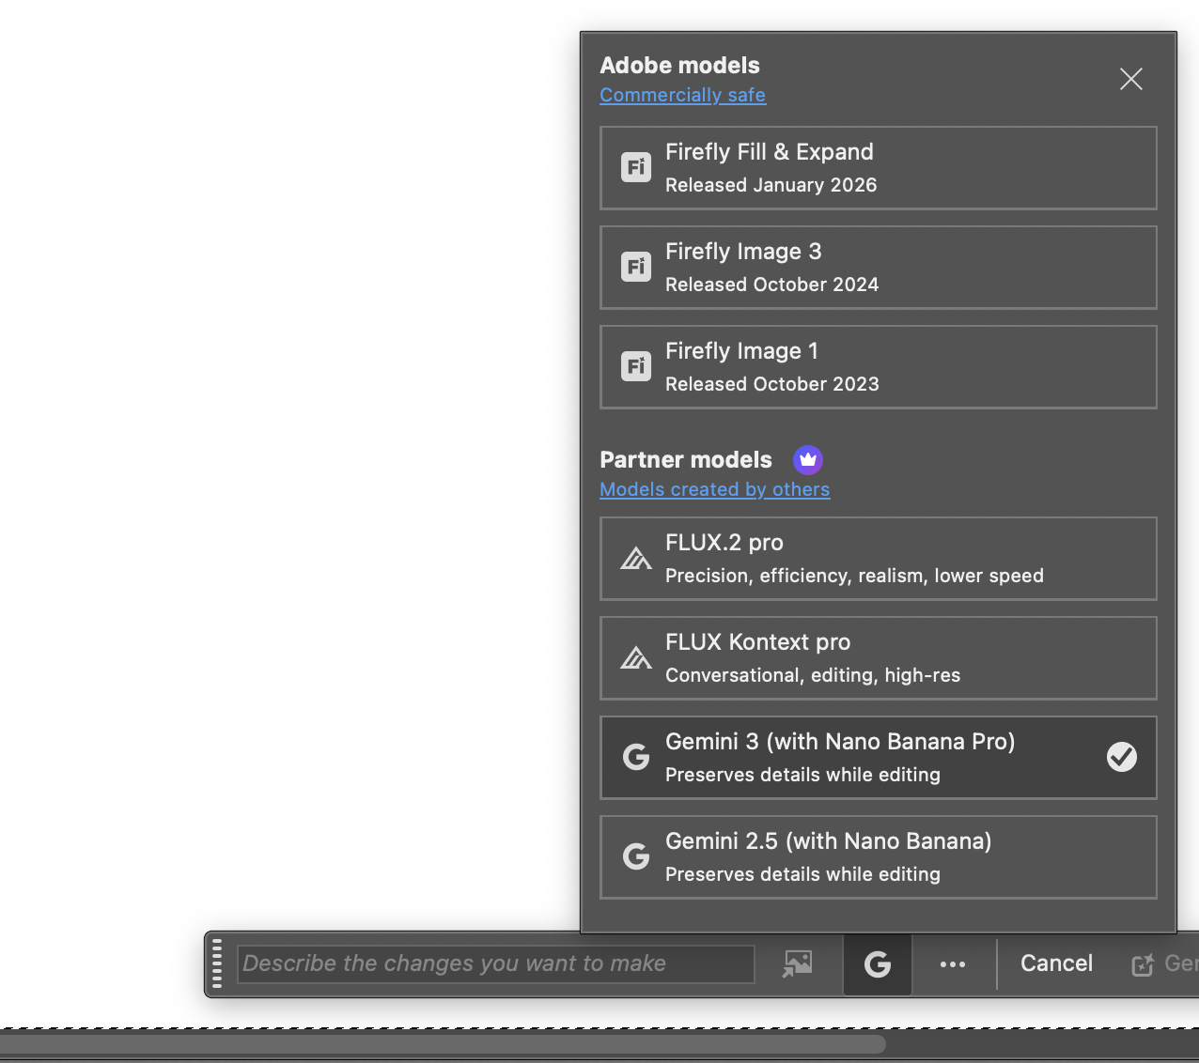Screen dimensions: 1199x1063
Task: Click the Firefly icon for Fill & Expand
Action: [x=636, y=167]
